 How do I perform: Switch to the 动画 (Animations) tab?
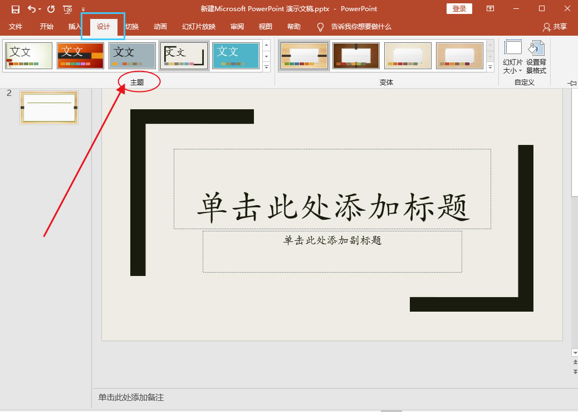[160, 27]
